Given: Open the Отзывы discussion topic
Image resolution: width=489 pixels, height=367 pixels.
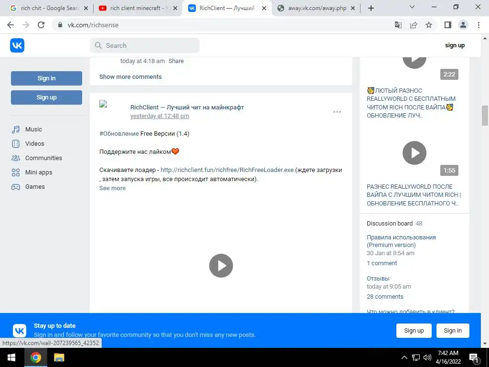Looking at the screenshot, I should pyautogui.click(x=378, y=279).
